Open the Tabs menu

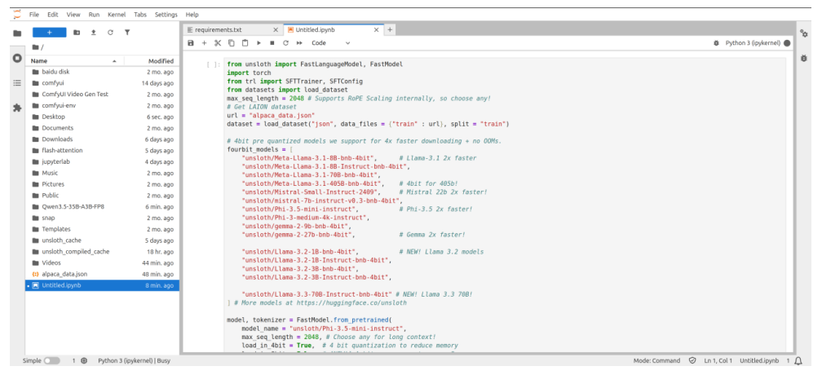pos(140,15)
